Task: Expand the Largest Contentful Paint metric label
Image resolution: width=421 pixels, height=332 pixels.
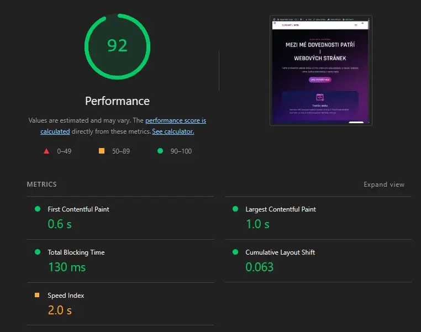Action: coord(281,209)
